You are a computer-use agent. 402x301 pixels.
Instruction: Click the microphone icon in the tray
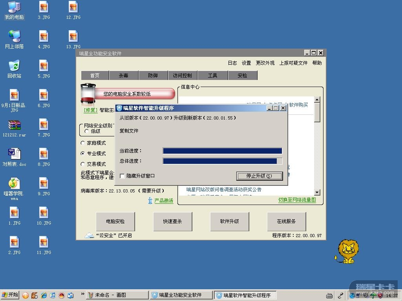340,296
